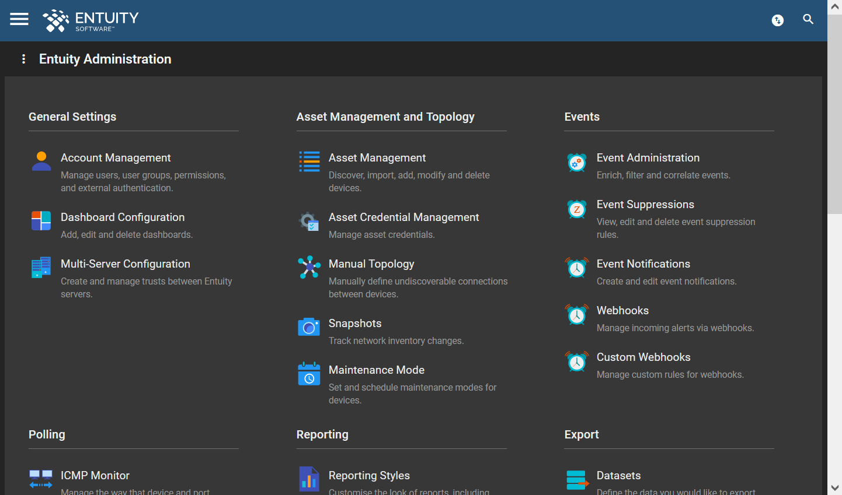
Task: Click 'Enrich, filter and correlate events.' text
Action: pyautogui.click(x=663, y=175)
